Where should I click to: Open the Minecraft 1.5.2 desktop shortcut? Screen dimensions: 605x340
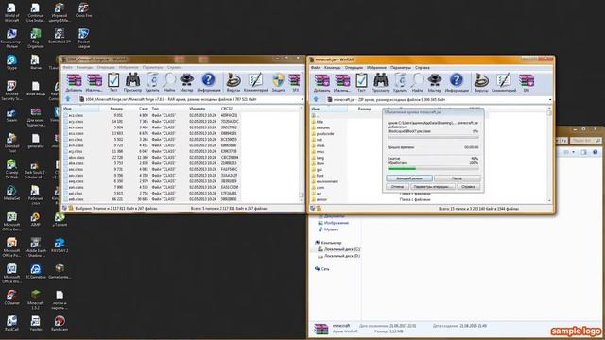click(x=36, y=299)
